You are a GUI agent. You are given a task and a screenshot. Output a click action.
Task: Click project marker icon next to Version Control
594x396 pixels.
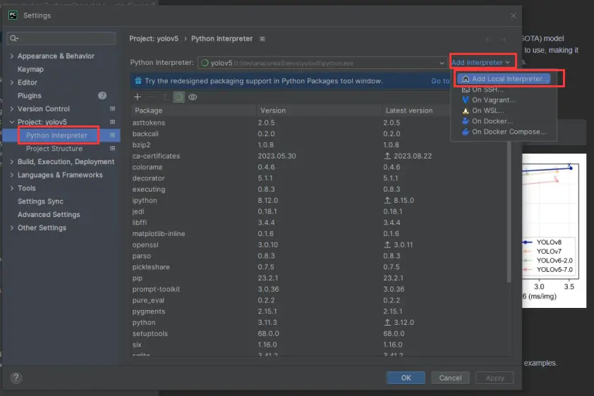[x=112, y=109]
